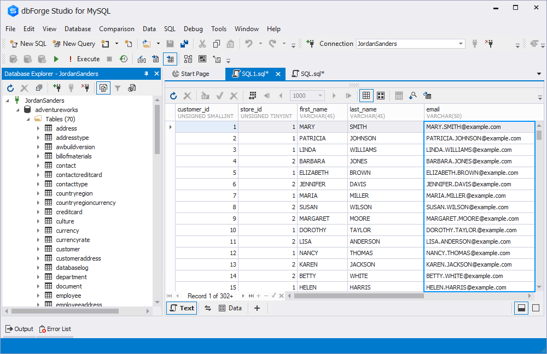Toggle the pin on Database Explorer panel
The height and width of the screenshot is (354, 547).
[x=146, y=73]
